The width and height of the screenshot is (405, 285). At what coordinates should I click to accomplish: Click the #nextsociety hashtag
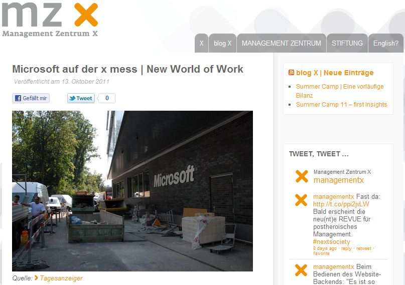point(331,242)
